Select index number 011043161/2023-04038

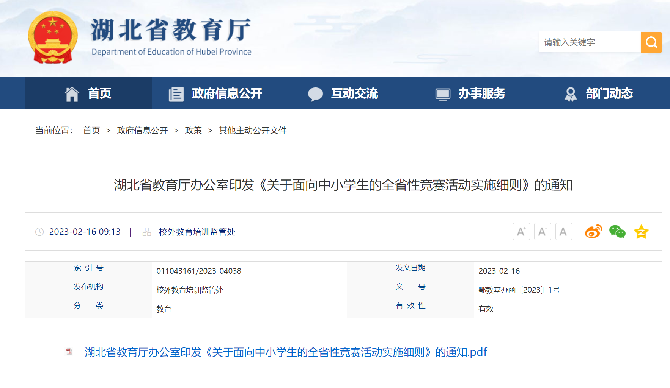[x=199, y=271]
